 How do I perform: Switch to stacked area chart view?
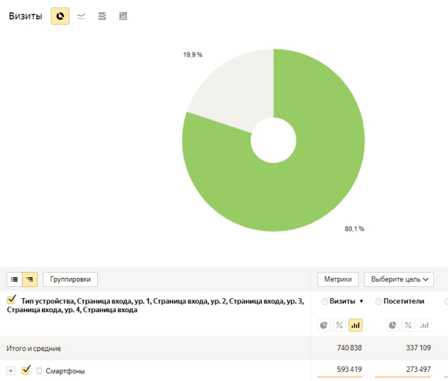102,16
